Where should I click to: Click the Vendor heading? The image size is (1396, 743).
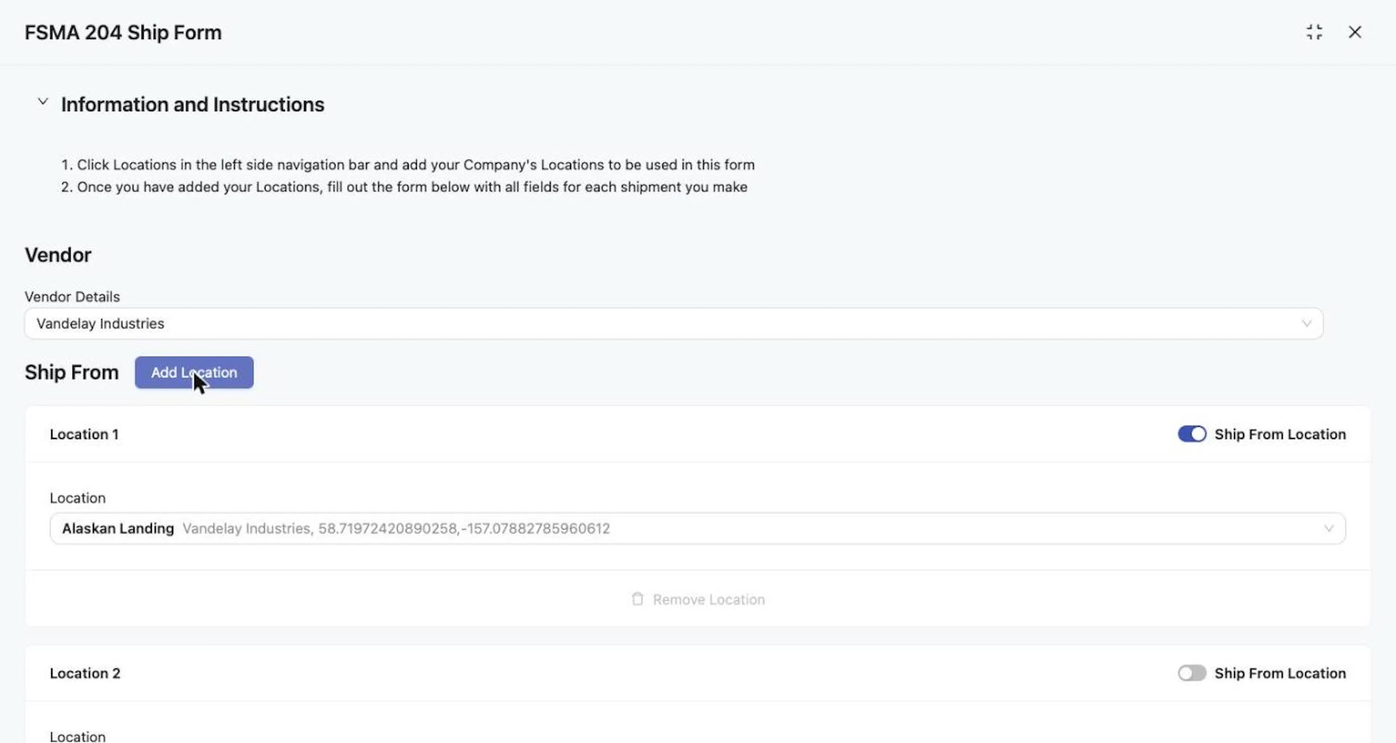(x=58, y=255)
